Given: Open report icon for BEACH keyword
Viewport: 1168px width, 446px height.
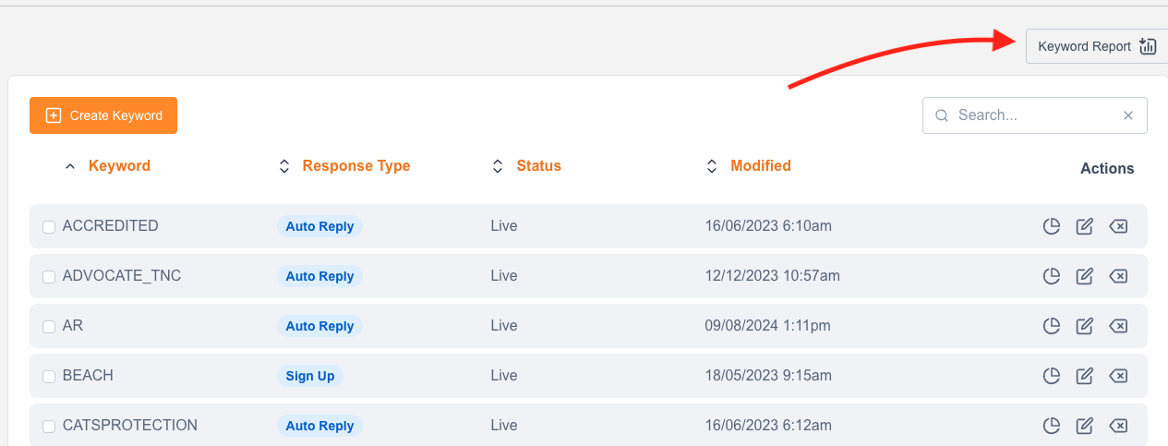Looking at the screenshot, I should pyautogui.click(x=1051, y=376).
